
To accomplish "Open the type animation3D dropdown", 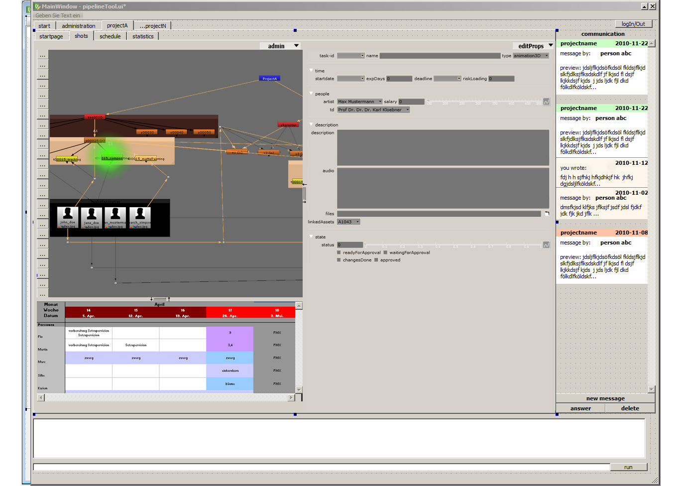I will [531, 56].
